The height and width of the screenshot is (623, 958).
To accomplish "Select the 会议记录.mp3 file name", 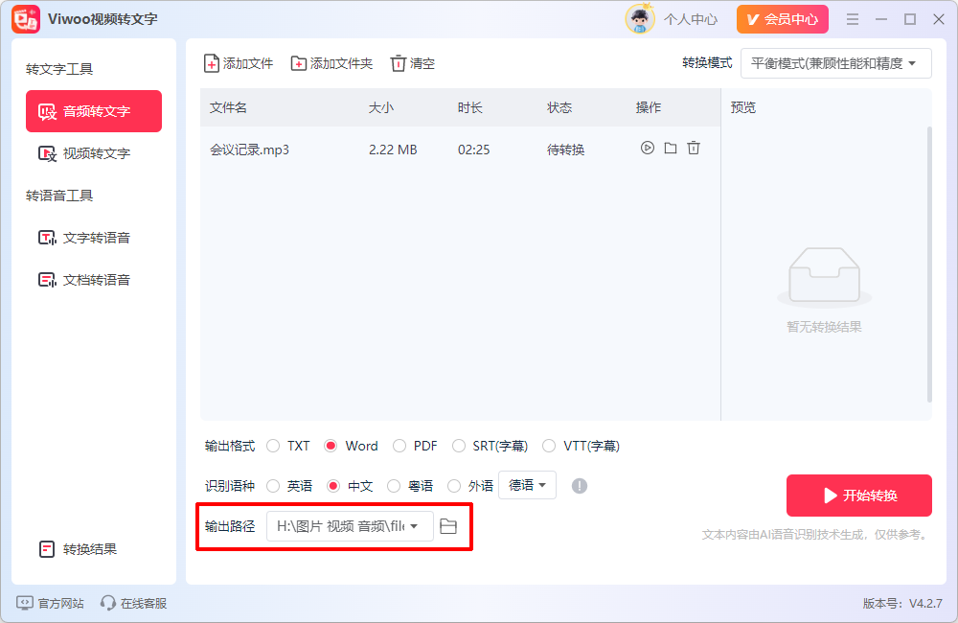I will 249,150.
